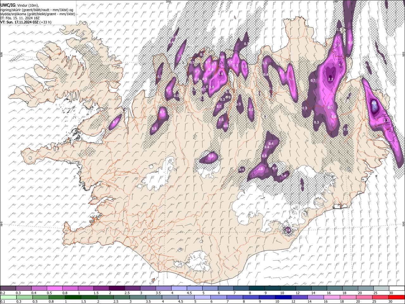Click the 0.1 label under the lower legend
Screen dimensions: 405x304
coord(3,302)
